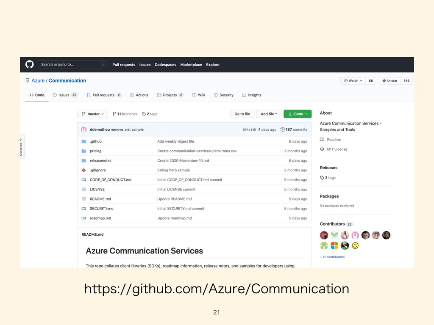Open the Packages heading link
434x325 pixels.
coord(329,196)
